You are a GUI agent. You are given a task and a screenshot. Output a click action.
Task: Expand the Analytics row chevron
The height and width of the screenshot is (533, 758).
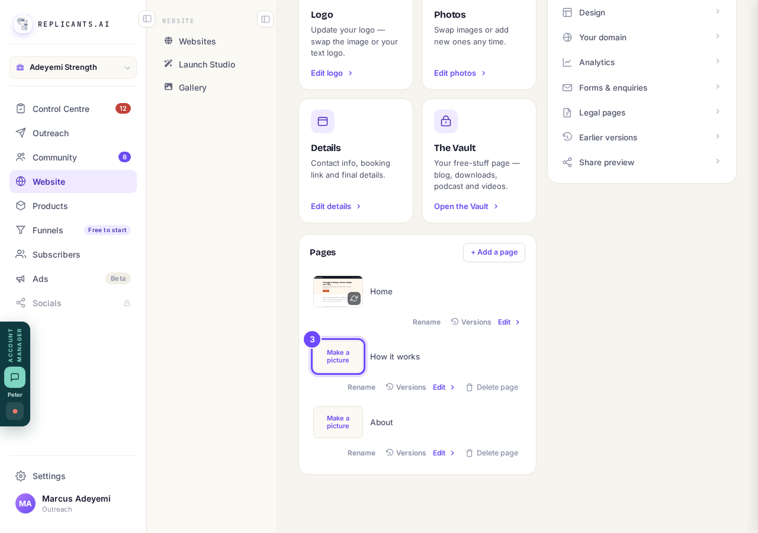(x=718, y=62)
